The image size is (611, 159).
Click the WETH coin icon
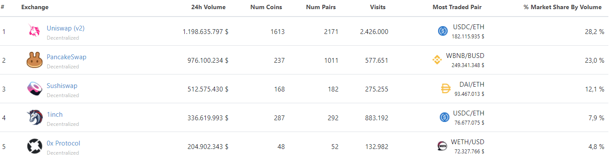pos(442,146)
